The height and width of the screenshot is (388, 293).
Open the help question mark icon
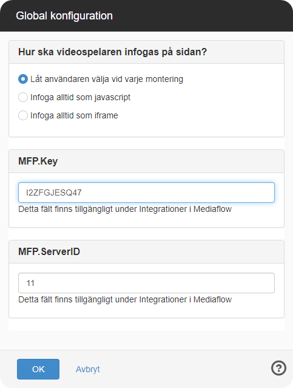[x=278, y=368]
